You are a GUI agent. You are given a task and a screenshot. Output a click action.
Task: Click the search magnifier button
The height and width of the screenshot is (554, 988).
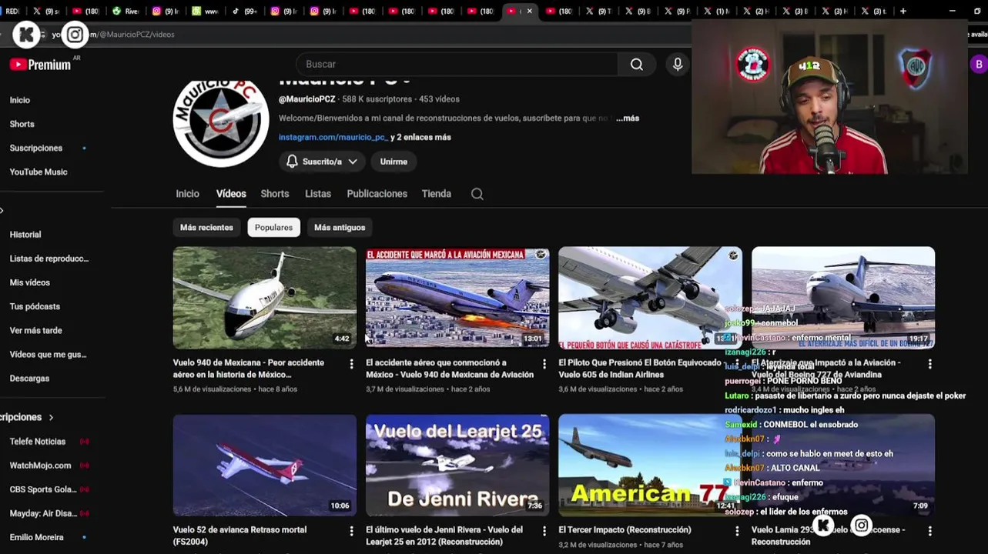(637, 65)
